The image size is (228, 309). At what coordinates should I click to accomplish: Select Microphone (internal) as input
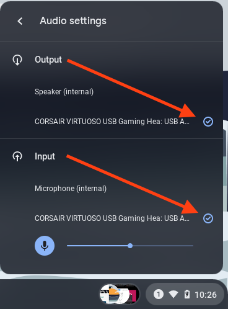tap(71, 189)
